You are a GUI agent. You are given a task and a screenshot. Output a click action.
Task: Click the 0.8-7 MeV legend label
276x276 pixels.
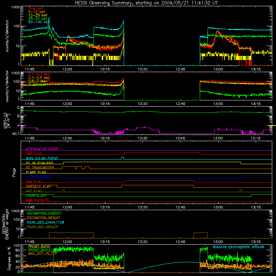[x=38, y=81]
